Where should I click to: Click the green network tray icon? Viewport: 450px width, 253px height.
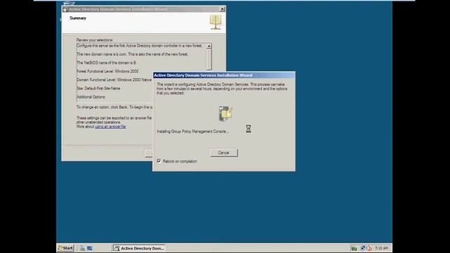point(354,248)
